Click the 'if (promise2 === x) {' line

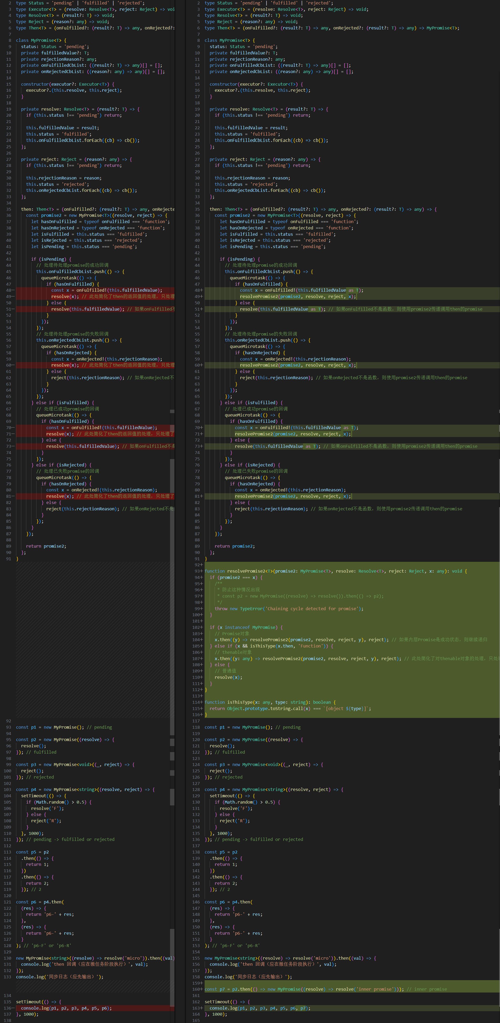236,577
